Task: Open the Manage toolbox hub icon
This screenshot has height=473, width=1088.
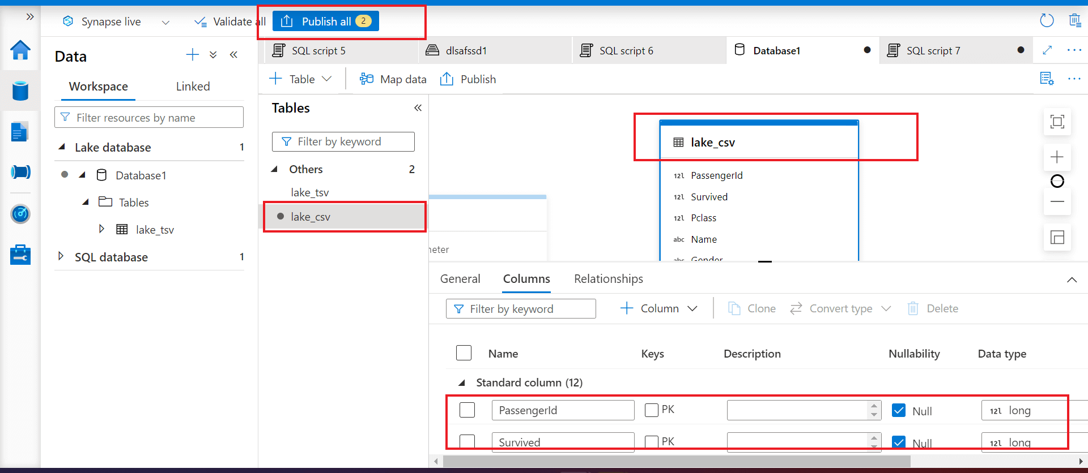Action: coord(20,255)
